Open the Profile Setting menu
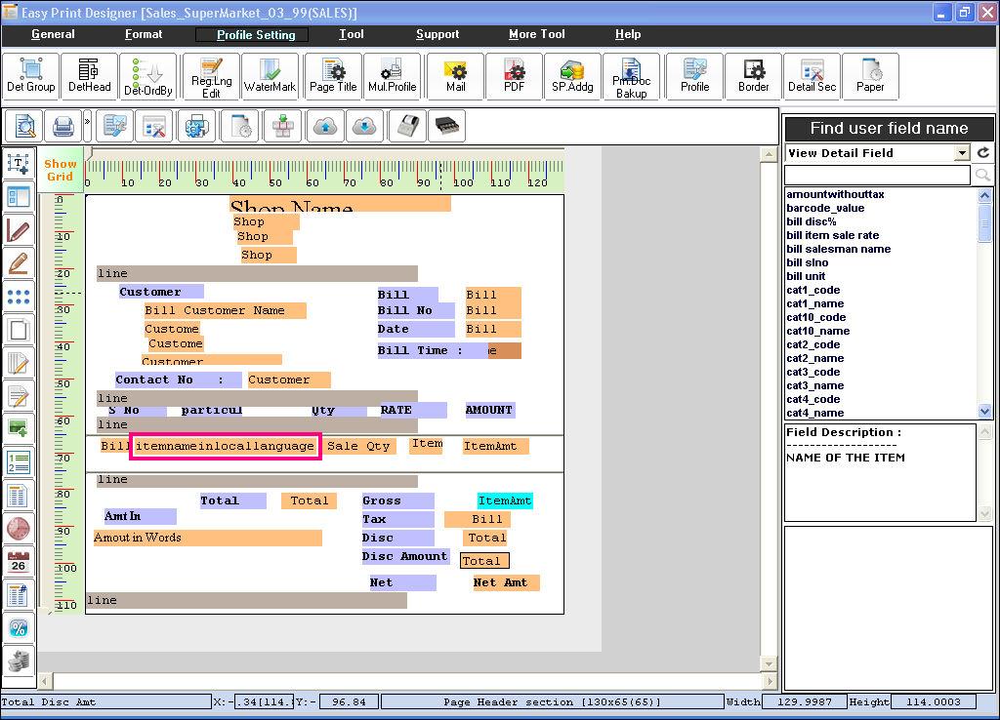 [x=255, y=34]
